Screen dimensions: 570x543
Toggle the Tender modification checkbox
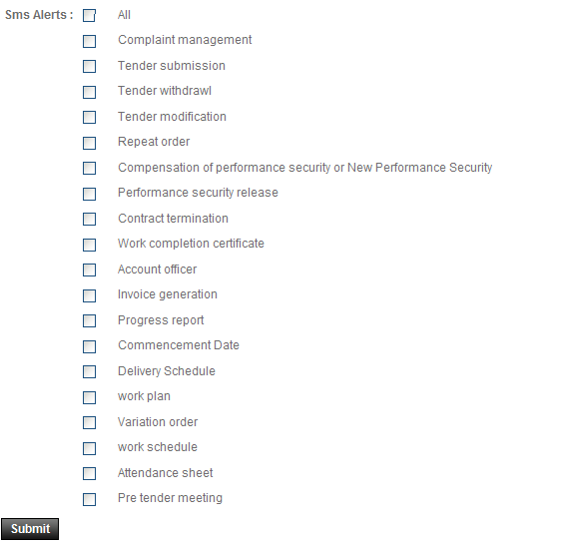pyautogui.click(x=89, y=118)
